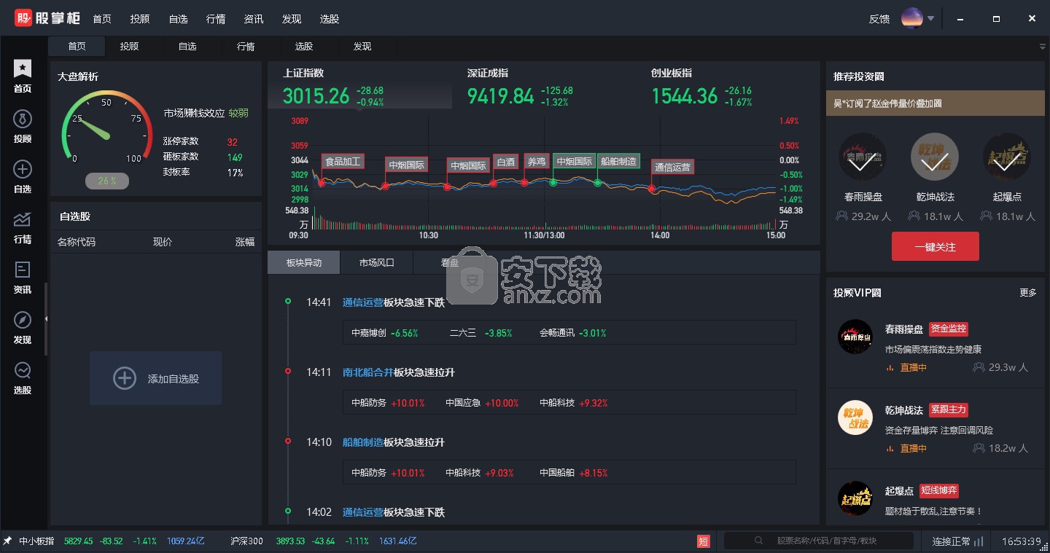Select the 板块异动 tab
The height and width of the screenshot is (553, 1050).
[303, 262]
